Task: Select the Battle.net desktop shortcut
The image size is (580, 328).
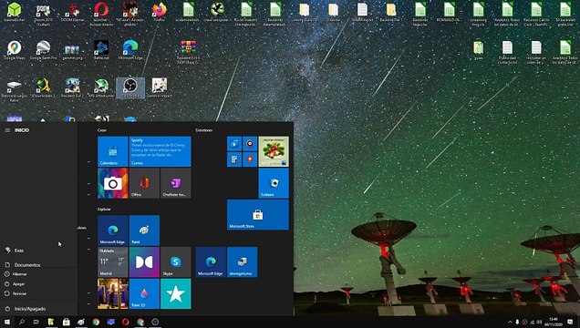Action: [101, 50]
